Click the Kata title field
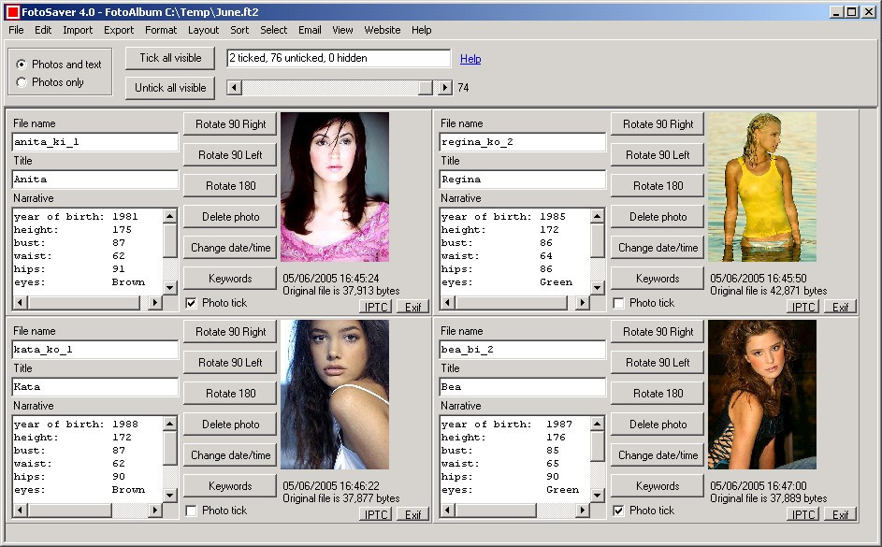 [95, 387]
